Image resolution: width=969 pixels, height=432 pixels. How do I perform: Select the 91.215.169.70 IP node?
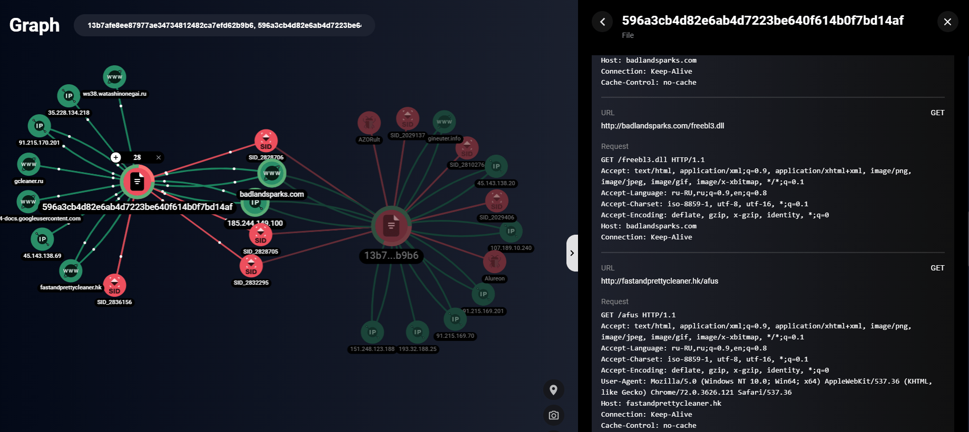(x=455, y=319)
